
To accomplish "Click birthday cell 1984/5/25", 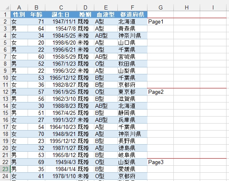I will point(61,36).
